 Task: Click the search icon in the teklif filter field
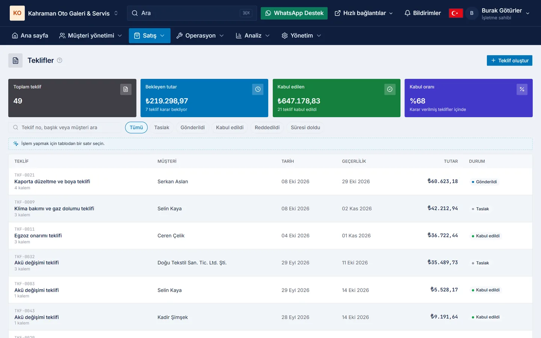click(x=16, y=128)
